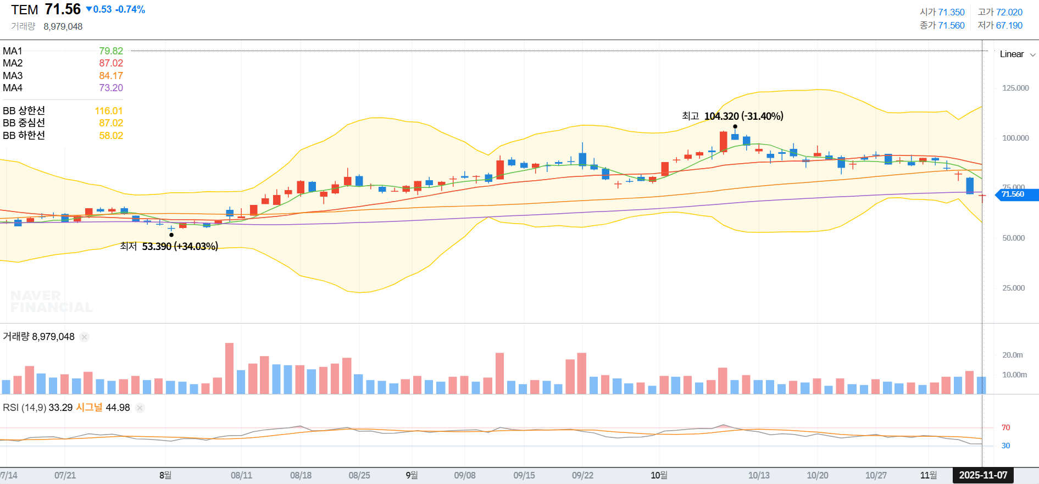1039x484 pixels.
Task: Click the 시그널 44.98 signal label
Action: tap(103, 408)
